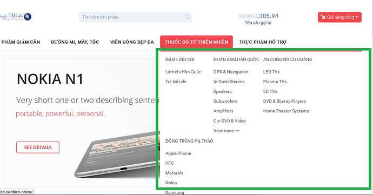
Task: Select Plasma TVs submenu item
Action: tap(275, 82)
